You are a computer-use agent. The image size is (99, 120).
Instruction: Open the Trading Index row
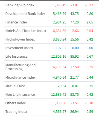pos(49,111)
